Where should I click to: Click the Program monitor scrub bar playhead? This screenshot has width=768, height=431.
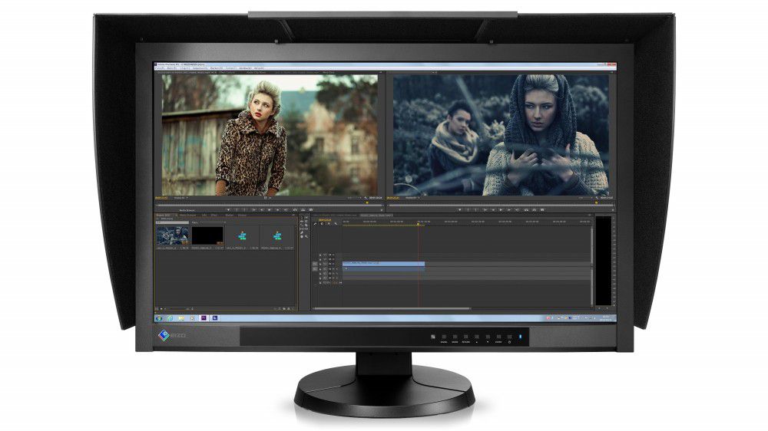pyautogui.click(x=597, y=203)
